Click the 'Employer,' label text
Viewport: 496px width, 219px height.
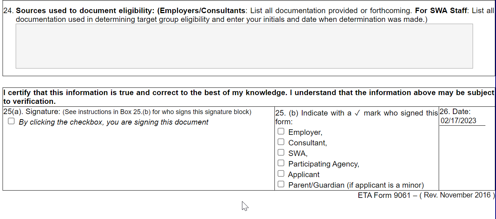(x=305, y=132)
